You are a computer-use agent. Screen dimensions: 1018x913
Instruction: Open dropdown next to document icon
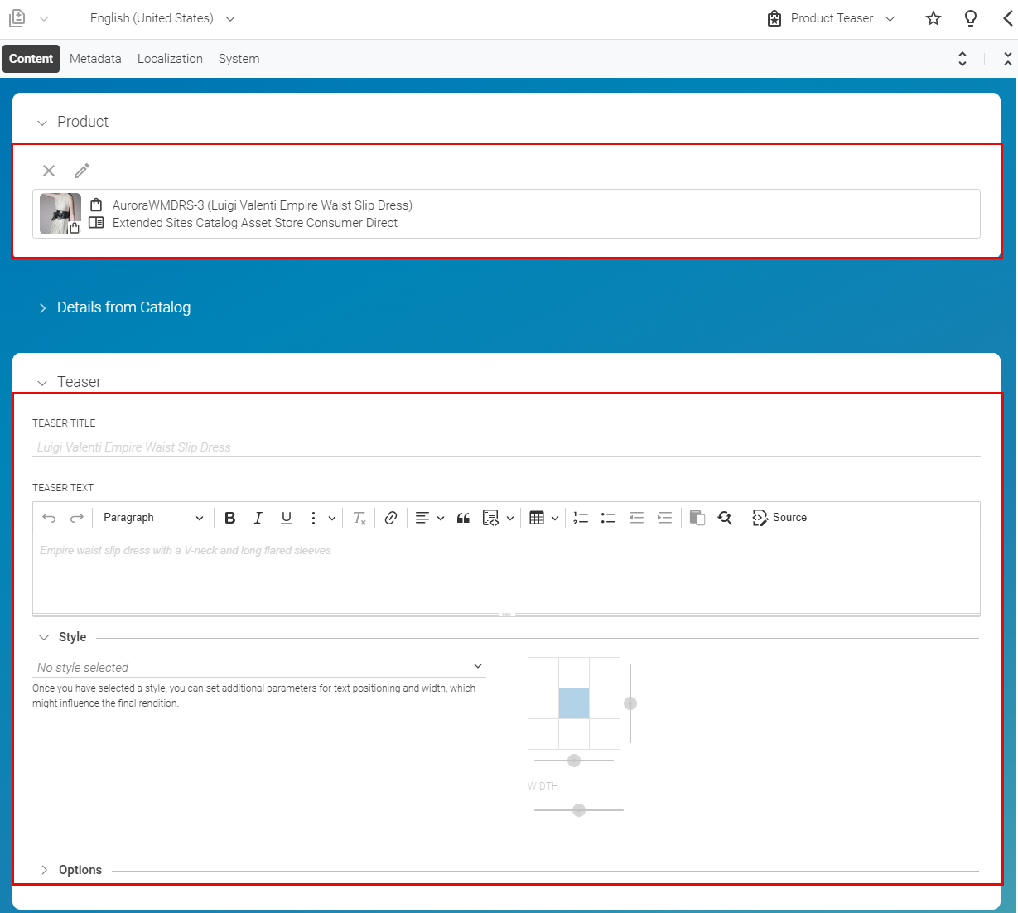44,18
